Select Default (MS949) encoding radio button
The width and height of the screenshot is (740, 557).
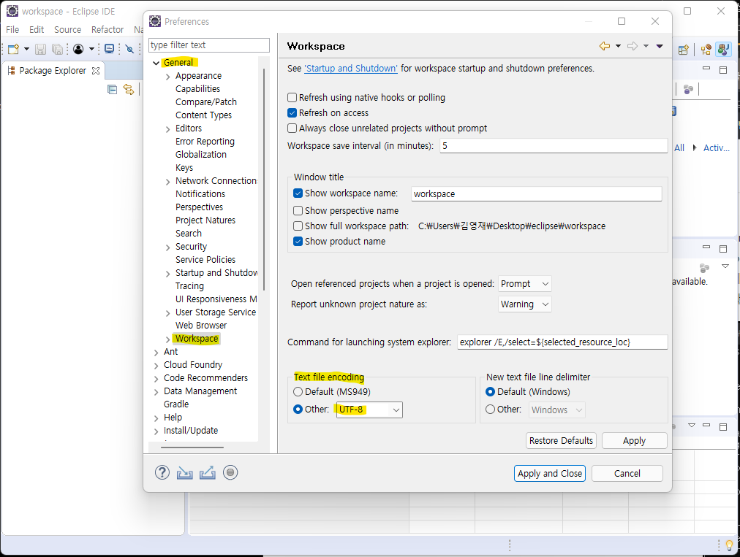tap(298, 391)
